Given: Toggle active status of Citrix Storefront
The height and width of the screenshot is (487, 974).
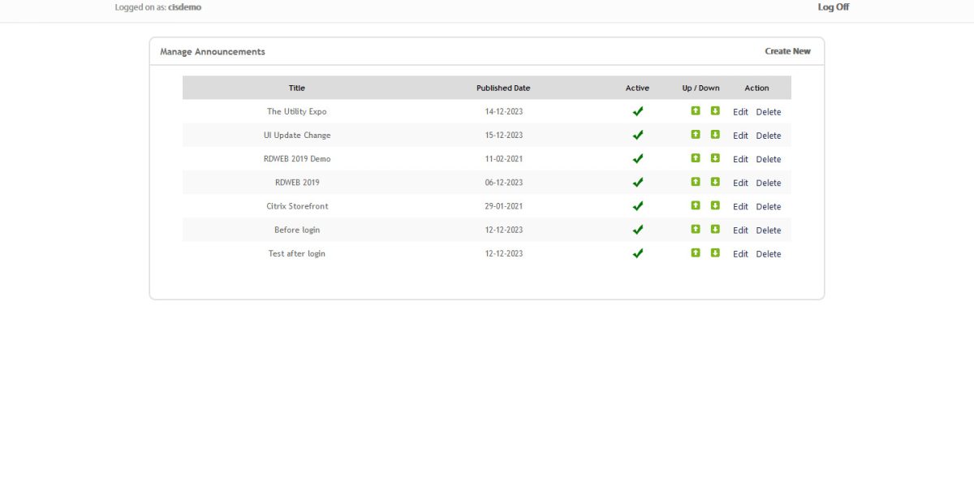Looking at the screenshot, I should click(638, 205).
